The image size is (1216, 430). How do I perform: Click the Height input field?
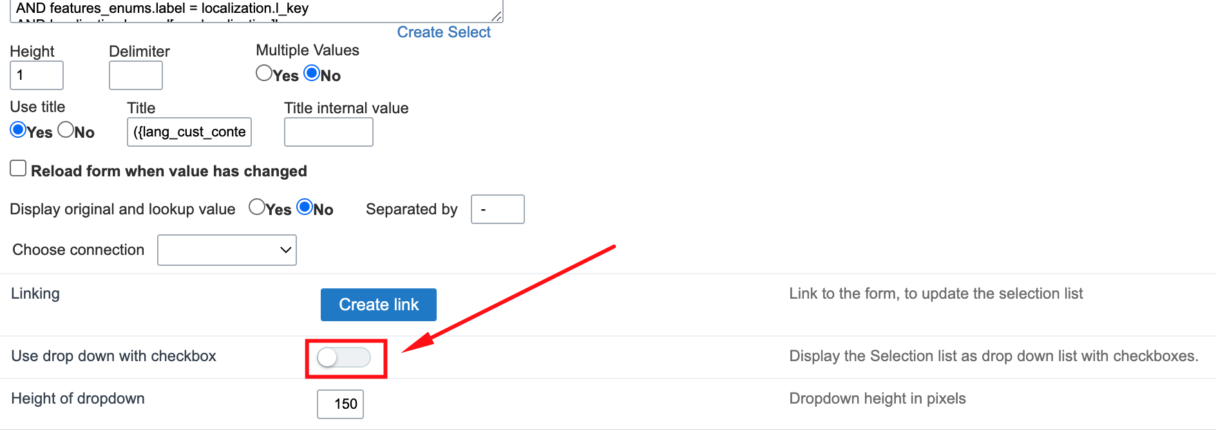(37, 75)
